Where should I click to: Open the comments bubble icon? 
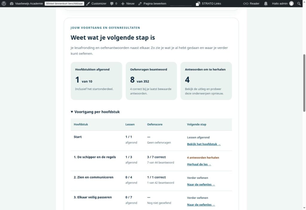pos(112,4)
